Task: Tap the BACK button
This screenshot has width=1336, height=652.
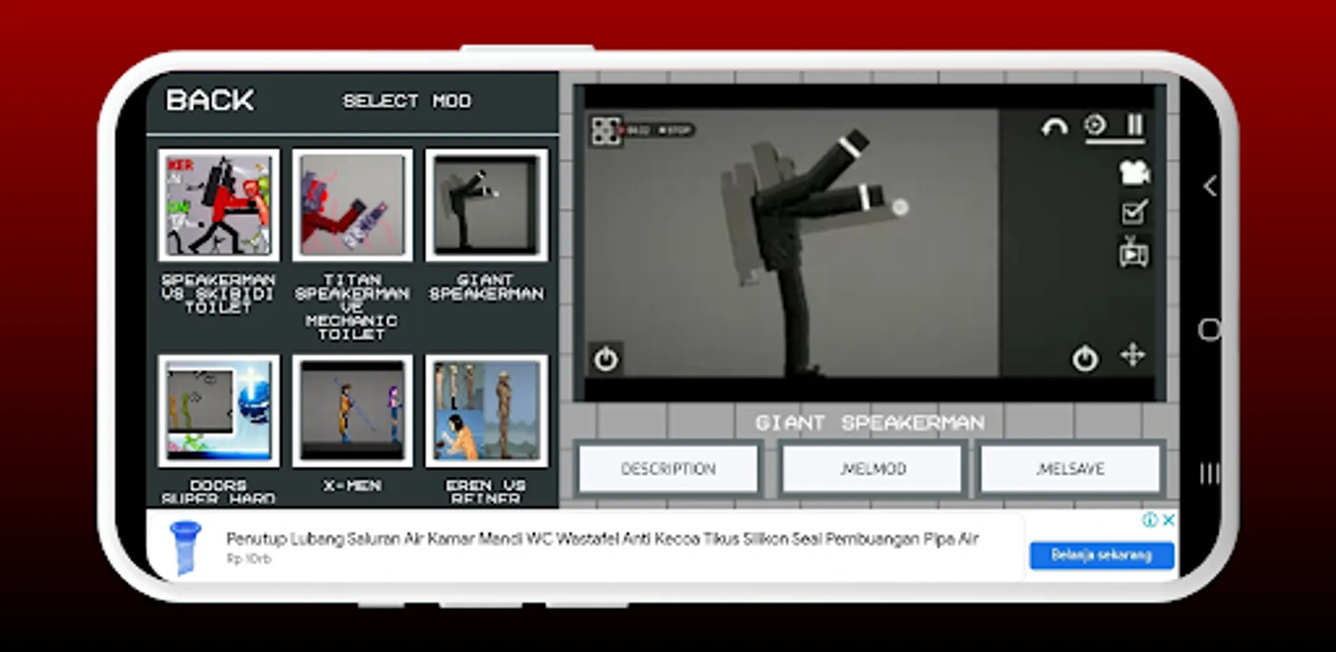Action: [x=210, y=100]
